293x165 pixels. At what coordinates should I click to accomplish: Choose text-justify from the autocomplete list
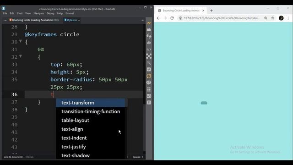(x=91, y=147)
